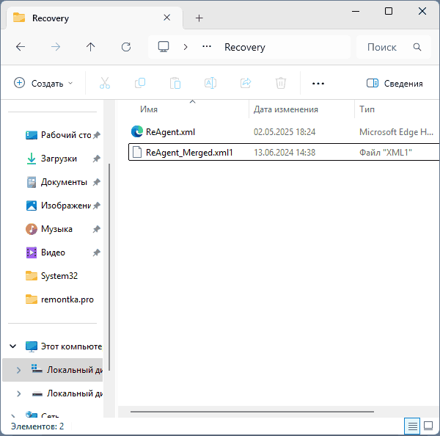
Task: Click the computer icon in address bar
Action: [x=164, y=47]
